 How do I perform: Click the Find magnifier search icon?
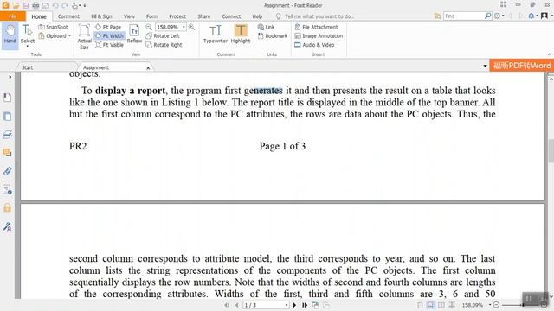[x=488, y=16]
